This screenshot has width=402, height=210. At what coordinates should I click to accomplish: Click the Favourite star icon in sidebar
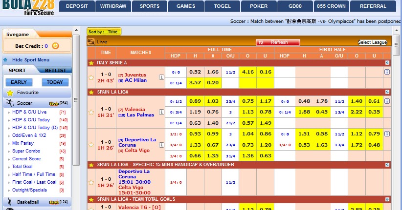click(x=10, y=93)
